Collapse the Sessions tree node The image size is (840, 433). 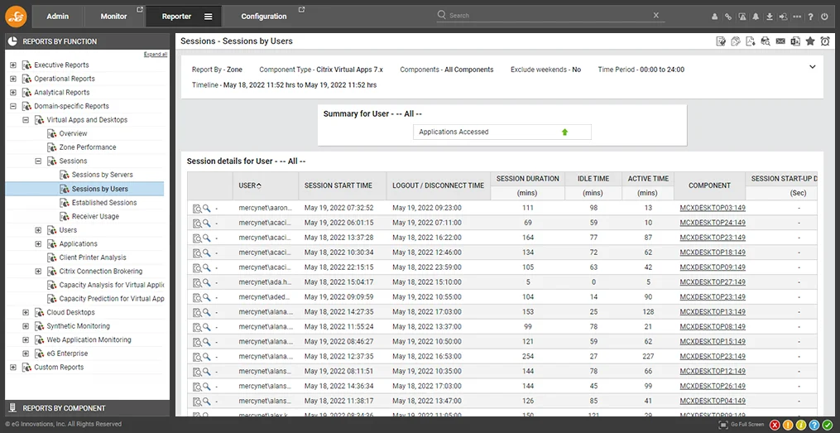click(38, 161)
